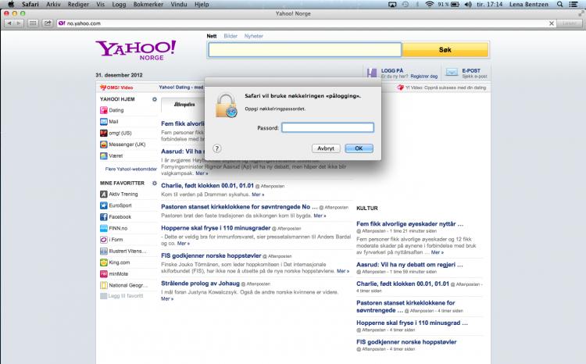586x364 pixels.
Task: Click the Passord input field
Action: (327, 127)
